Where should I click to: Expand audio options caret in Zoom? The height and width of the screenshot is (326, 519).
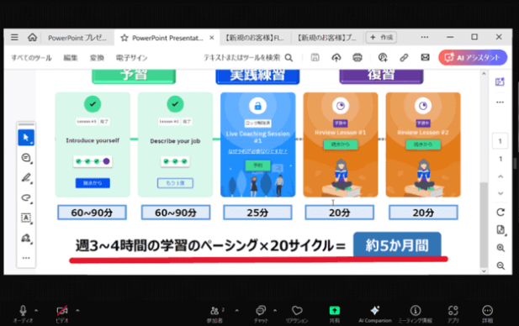point(36,311)
